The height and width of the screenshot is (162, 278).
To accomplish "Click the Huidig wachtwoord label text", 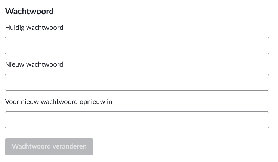I will point(34,27).
